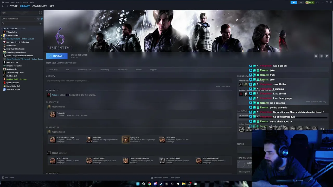Screen dimensions: 333x187
Task: Open the KET profile tab
Action: pyautogui.click(x=52, y=6)
